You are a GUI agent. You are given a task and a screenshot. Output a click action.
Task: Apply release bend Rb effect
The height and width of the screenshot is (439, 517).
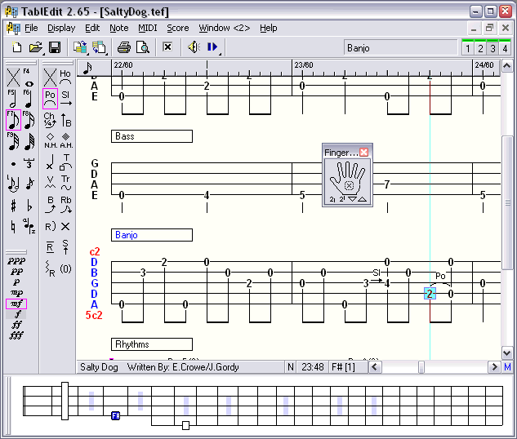coord(65,205)
